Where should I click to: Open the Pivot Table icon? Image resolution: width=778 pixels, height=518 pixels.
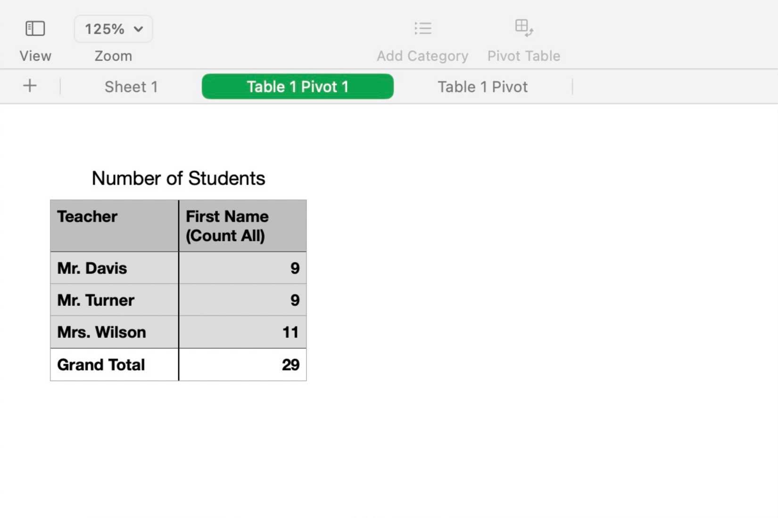[523, 28]
